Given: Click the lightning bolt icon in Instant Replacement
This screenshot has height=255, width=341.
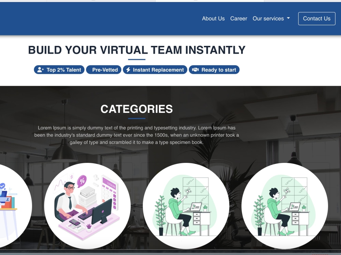Looking at the screenshot, I should click(x=128, y=70).
